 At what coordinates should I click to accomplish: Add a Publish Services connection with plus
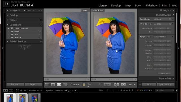pos(41,41)
